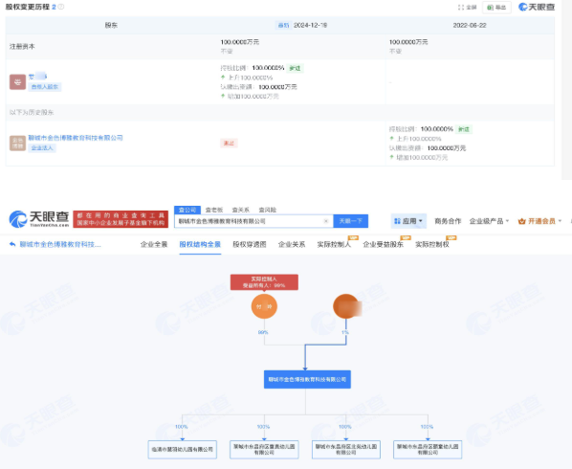Screen dimensions: 572x469
Task: Switch to the 股权穿透图 tab
Action: tap(250, 244)
